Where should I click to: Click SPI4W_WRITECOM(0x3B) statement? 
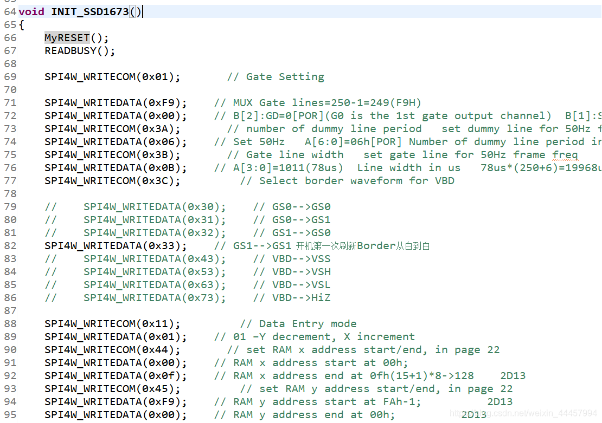point(112,155)
